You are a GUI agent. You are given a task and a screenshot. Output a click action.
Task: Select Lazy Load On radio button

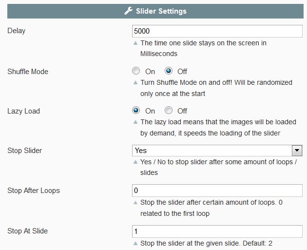136,111
